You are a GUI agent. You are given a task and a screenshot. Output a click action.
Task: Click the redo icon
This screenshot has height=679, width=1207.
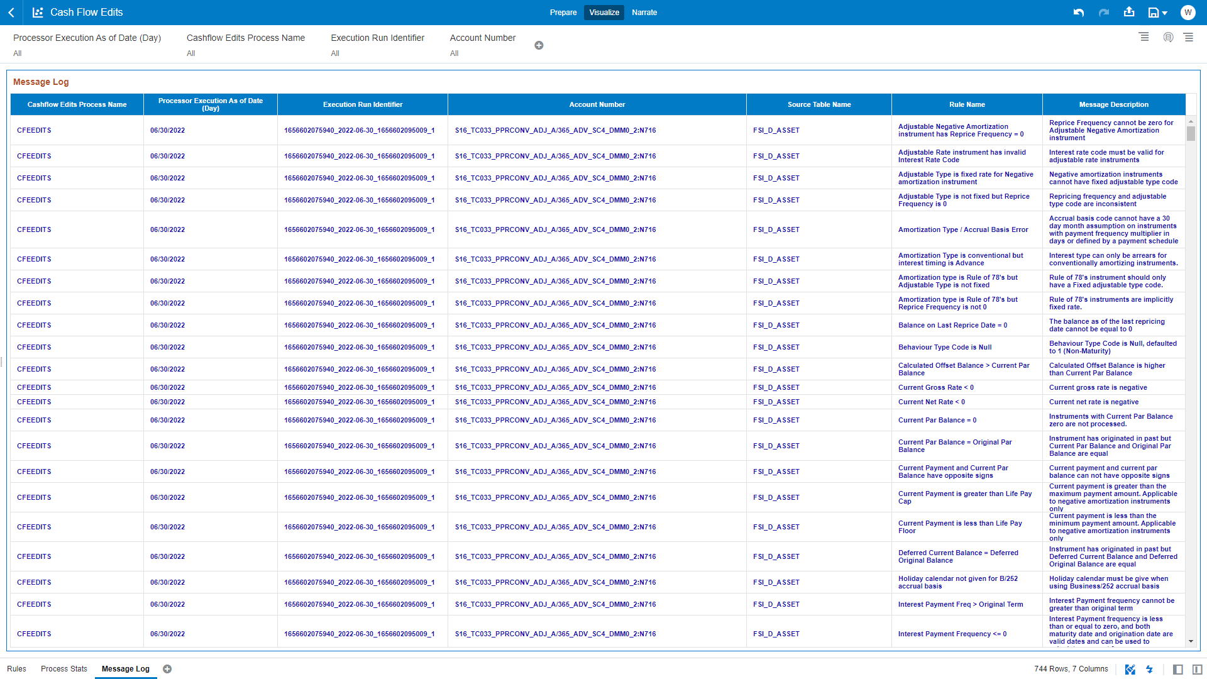(1103, 13)
